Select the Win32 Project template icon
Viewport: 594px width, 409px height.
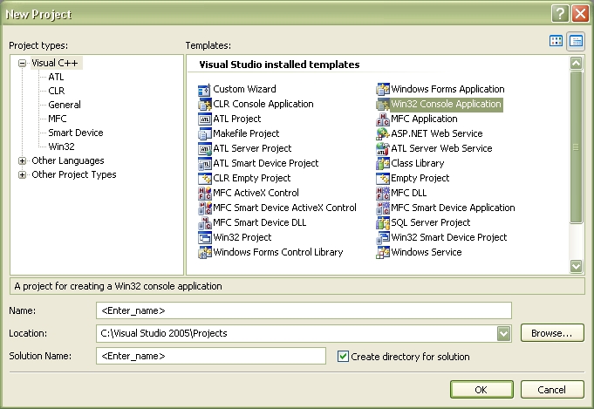click(205, 237)
